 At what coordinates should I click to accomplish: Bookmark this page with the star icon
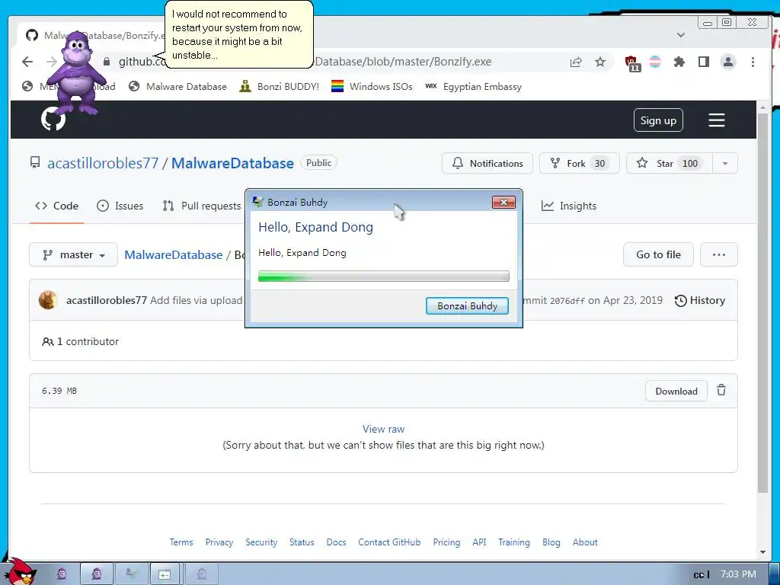tap(600, 62)
